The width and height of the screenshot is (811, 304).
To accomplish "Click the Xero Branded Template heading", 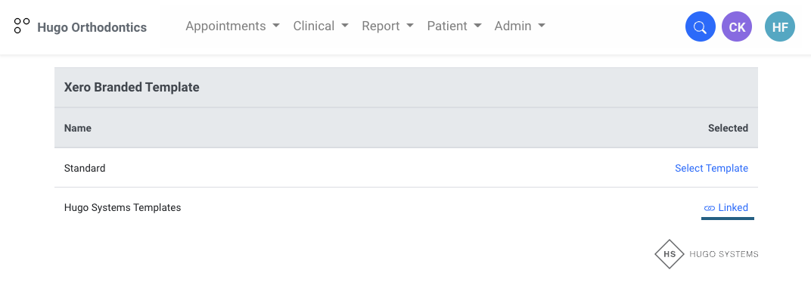I will point(132,87).
